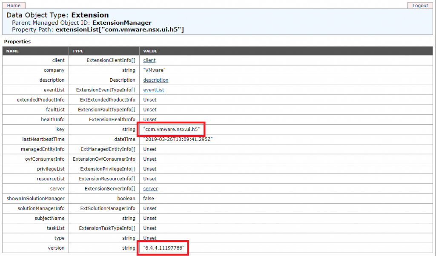This screenshot has height=256, width=436.
Task: Click the shownInSolutionManager false value
Action: (148, 198)
